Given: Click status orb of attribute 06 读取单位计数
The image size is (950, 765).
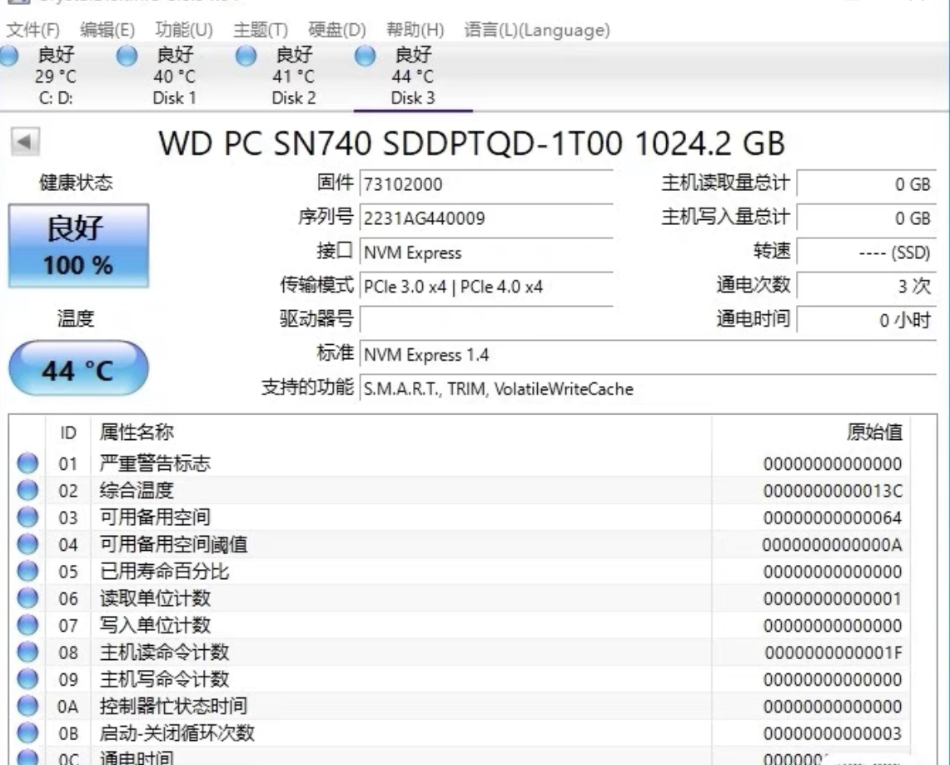Looking at the screenshot, I should coord(27,598).
